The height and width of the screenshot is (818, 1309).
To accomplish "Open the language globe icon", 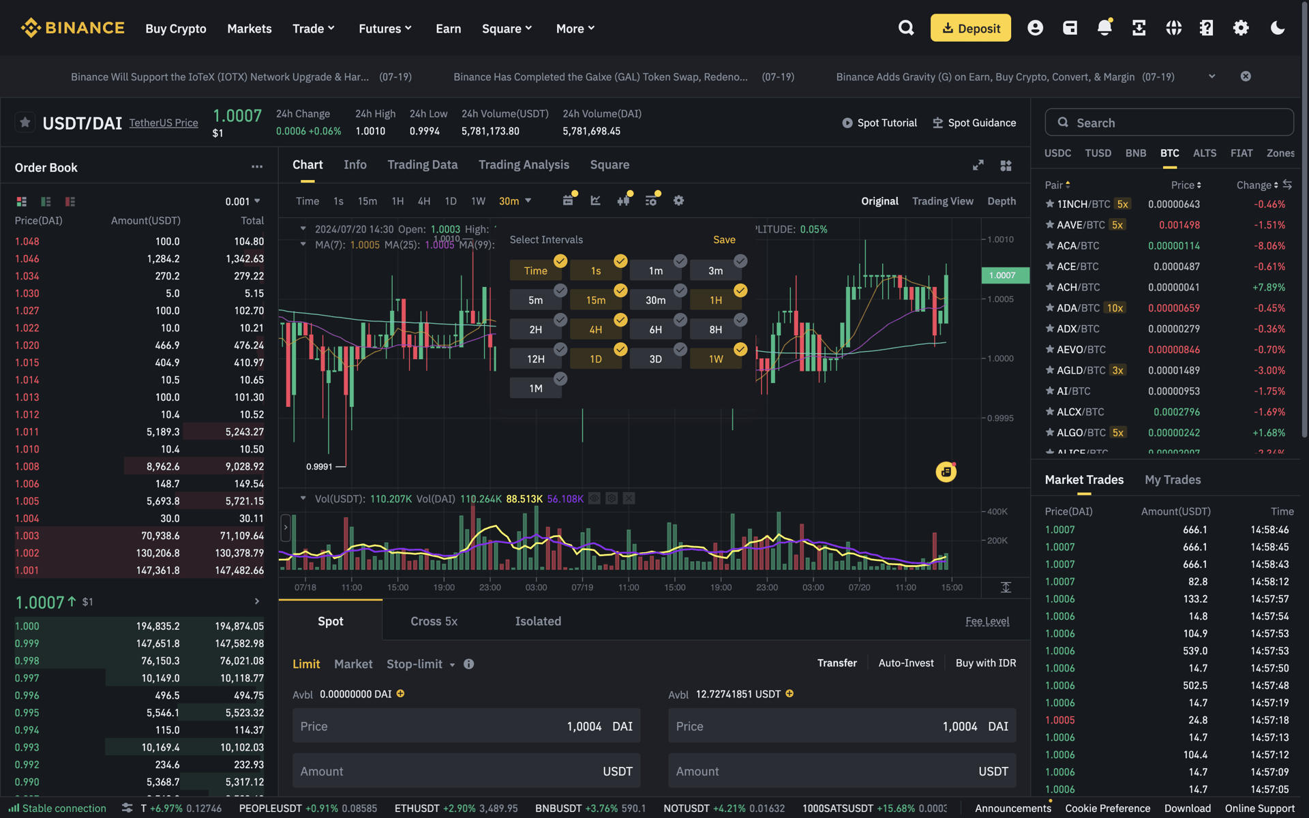I will click(x=1173, y=28).
